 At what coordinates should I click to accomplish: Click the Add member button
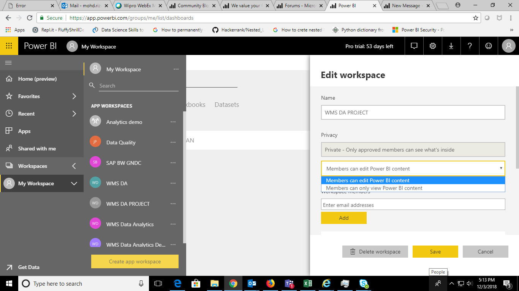pos(344,218)
